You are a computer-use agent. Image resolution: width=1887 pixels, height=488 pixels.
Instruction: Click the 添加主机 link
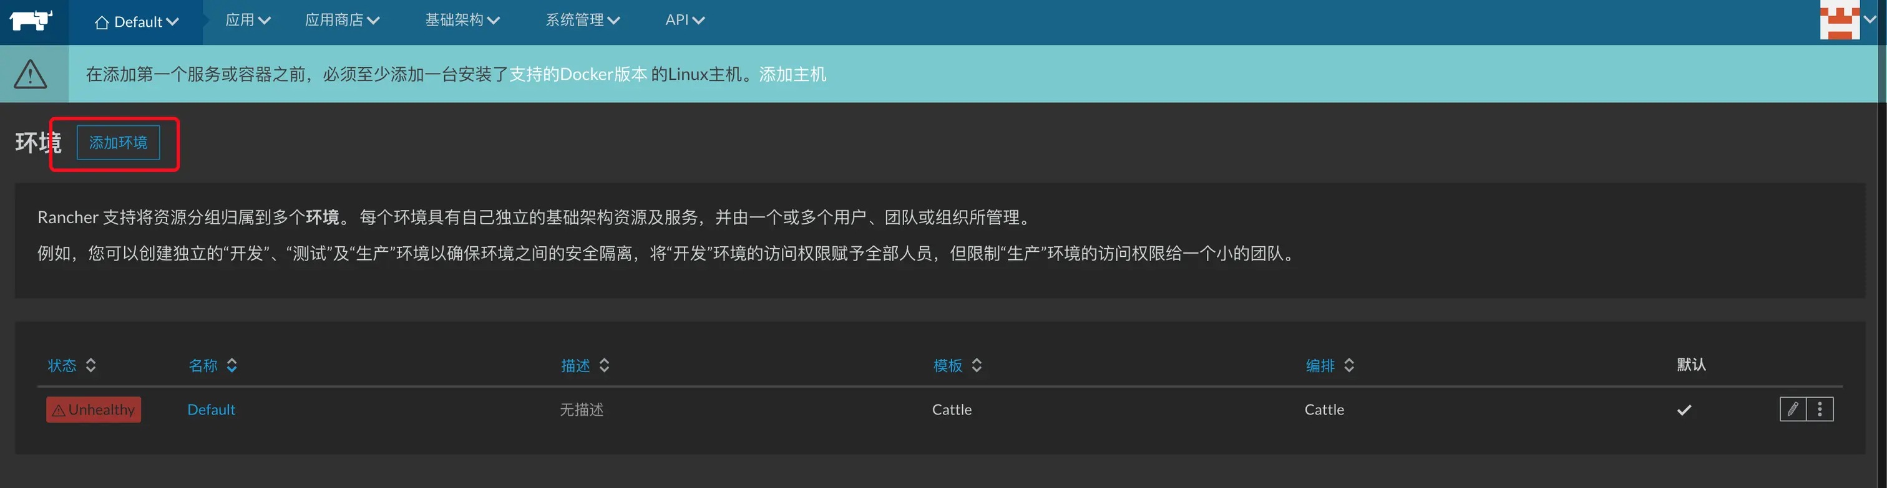tap(792, 75)
